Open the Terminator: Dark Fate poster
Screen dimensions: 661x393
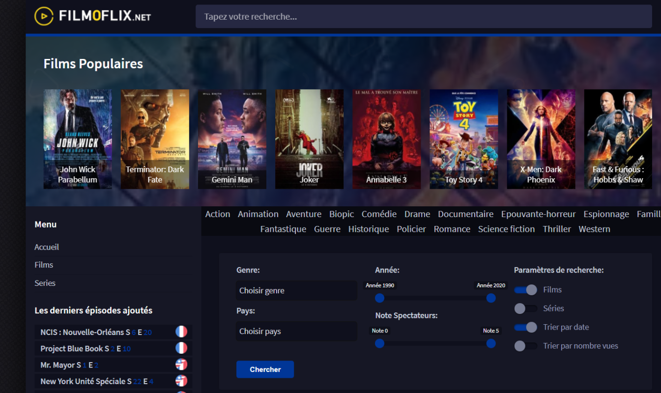point(155,139)
